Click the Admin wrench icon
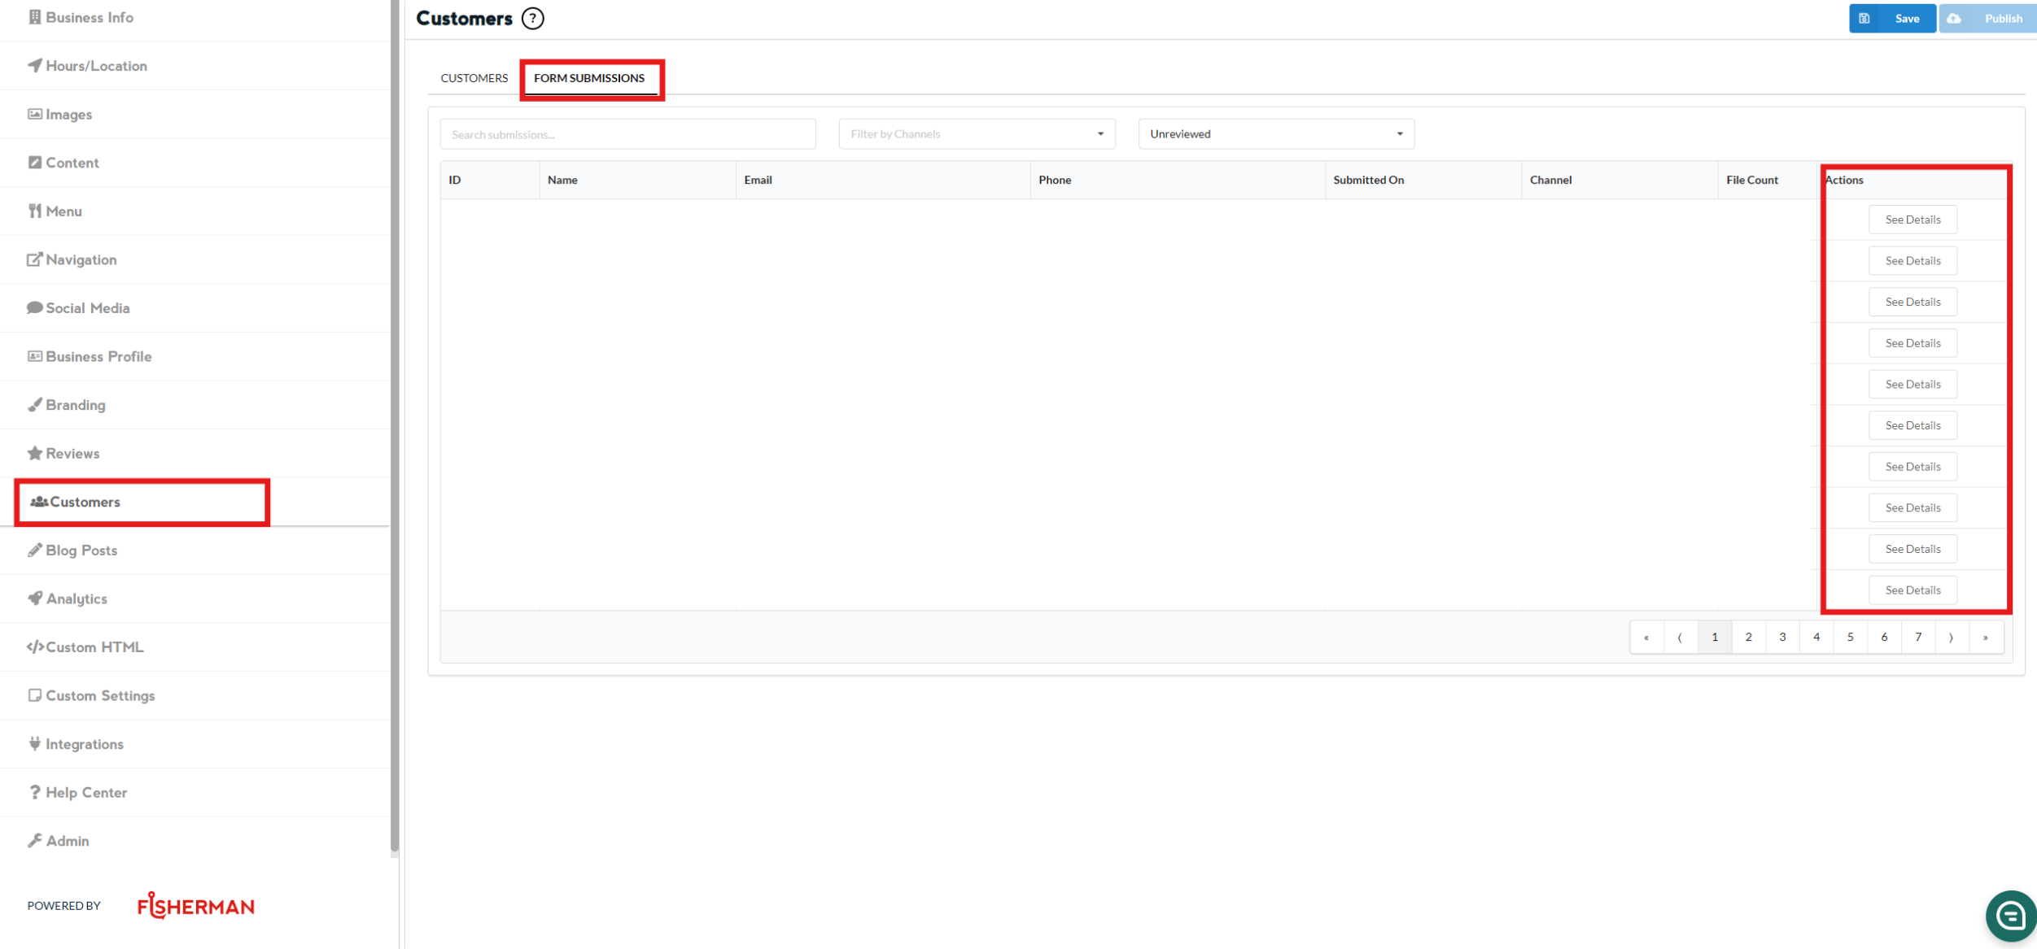 click(x=34, y=841)
